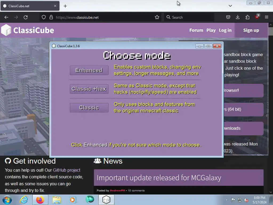The image size is (273, 205).
Task: Visit AndrewPH author profile link
Action: pos(117,191)
